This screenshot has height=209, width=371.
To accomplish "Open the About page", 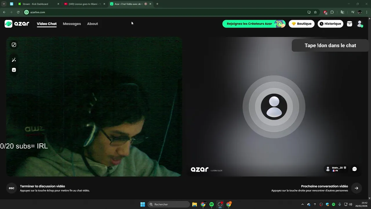I will tap(92, 24).
